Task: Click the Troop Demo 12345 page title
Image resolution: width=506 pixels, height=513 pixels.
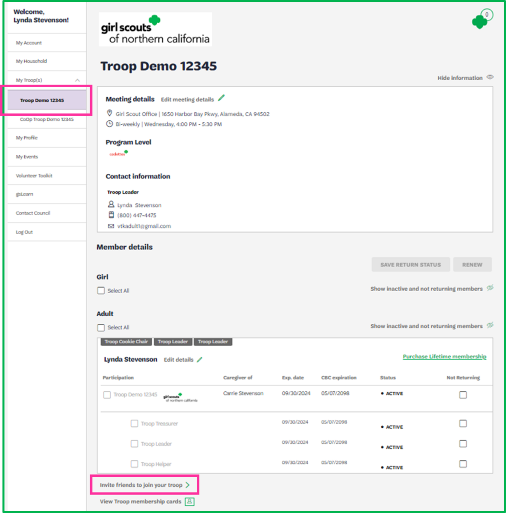Action: 158,66
